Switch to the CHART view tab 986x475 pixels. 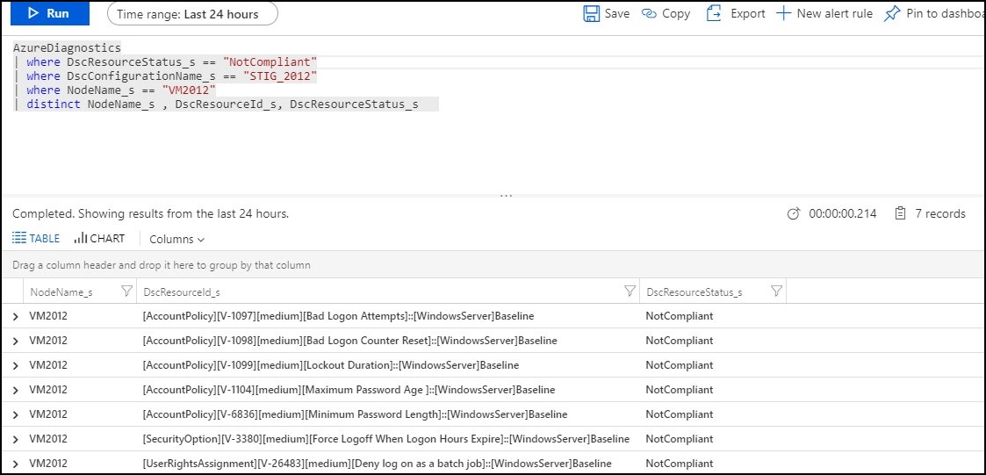click(99, 239)
